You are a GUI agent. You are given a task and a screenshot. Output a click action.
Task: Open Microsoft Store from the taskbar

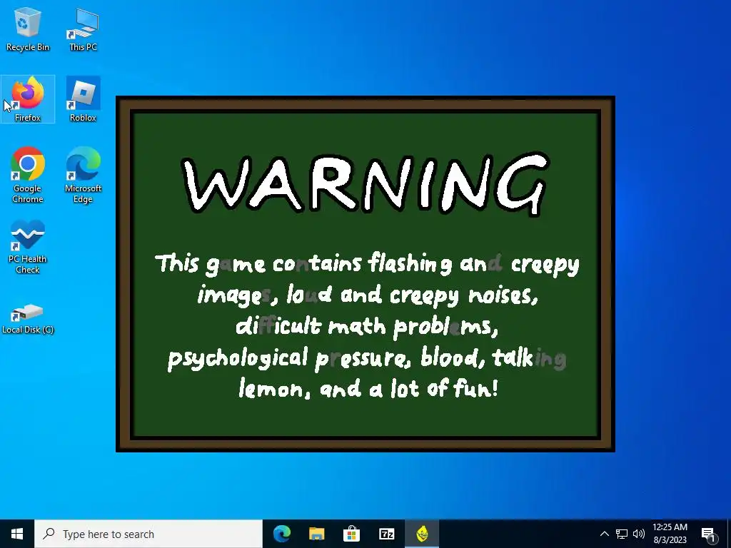(351, 534)
